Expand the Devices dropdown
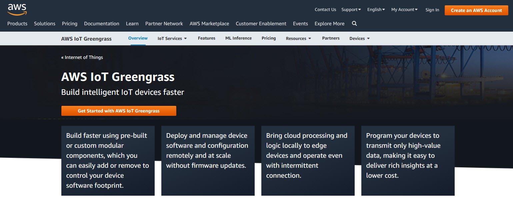Screen dimensions: 513x205 pos(360,38)
